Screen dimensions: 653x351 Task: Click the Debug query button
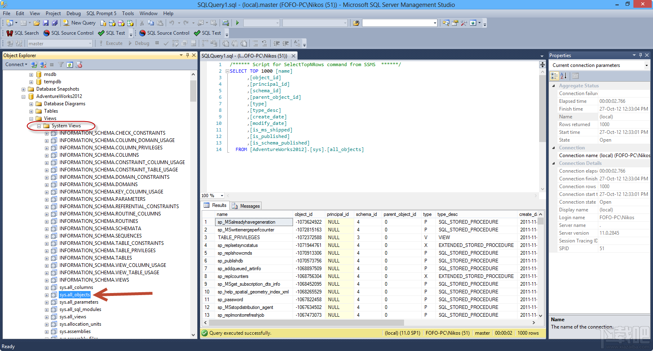pyautogui.click(x=139, y=43)
